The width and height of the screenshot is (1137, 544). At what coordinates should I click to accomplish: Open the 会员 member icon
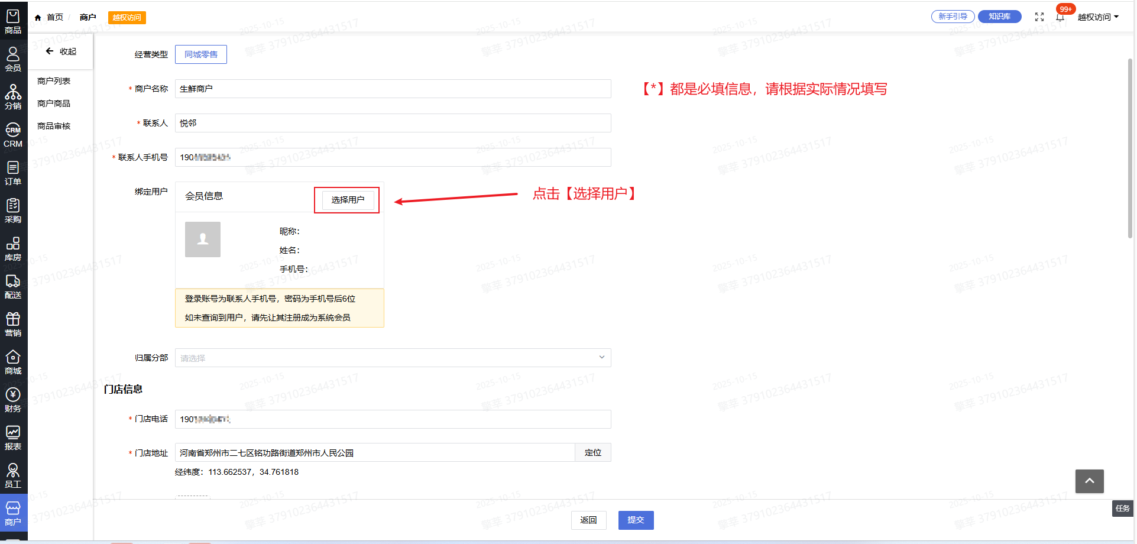click(13, 59)
